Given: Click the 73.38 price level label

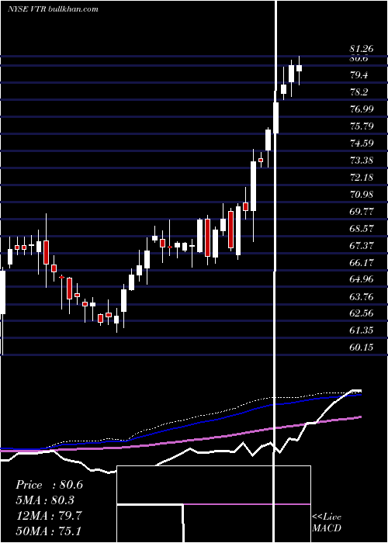Looking at the screenshot, I should 362,160.
